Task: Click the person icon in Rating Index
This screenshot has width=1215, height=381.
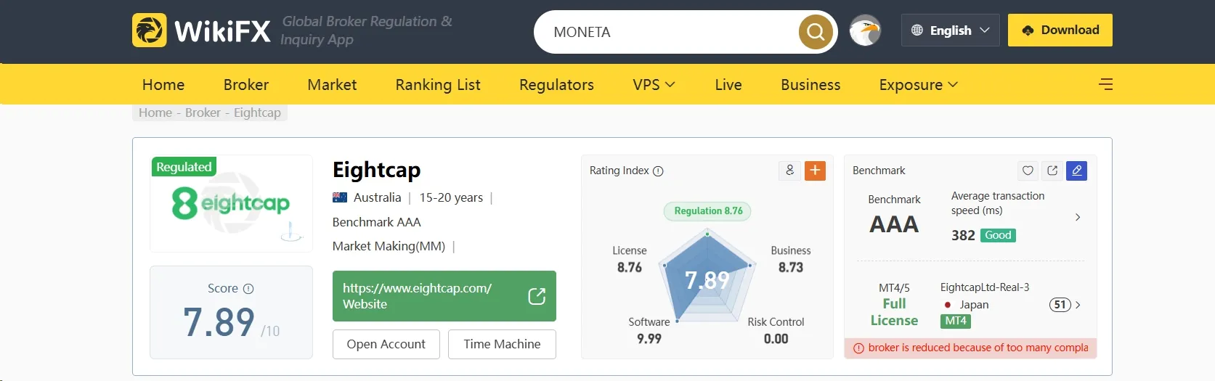Action: [x=790, y=171]
